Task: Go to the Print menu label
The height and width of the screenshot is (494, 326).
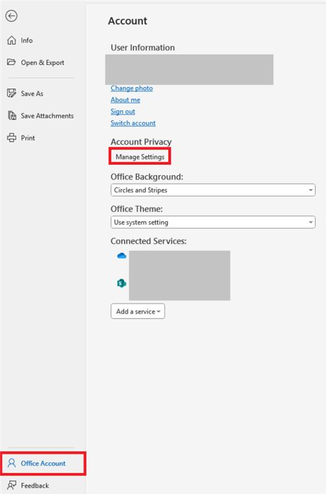Action: coord(28,138)
